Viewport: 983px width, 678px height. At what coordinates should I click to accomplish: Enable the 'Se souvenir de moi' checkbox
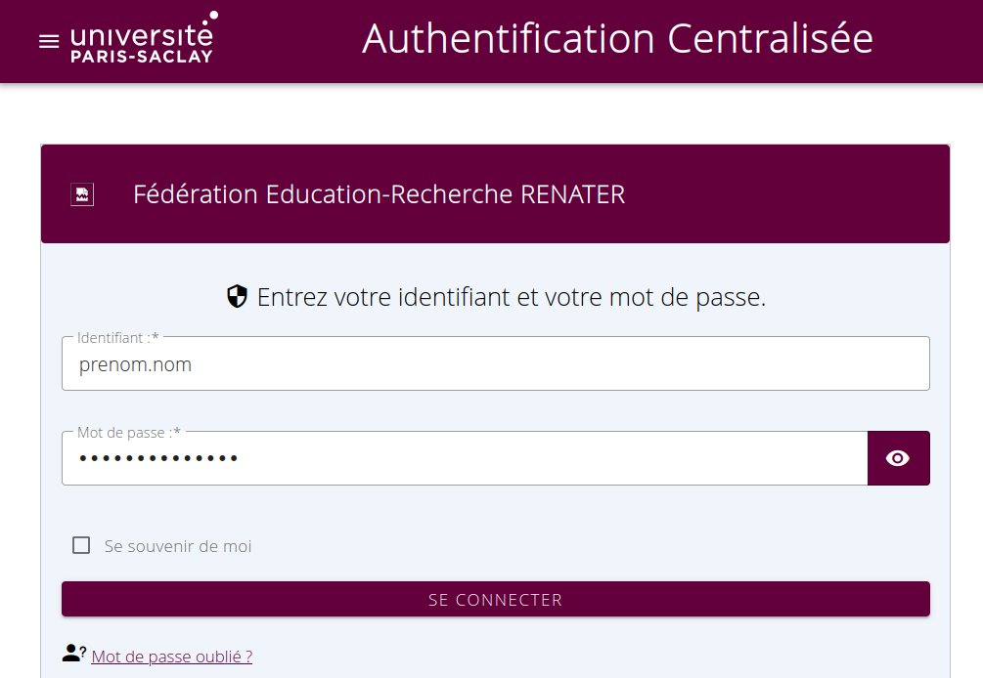pos(81,545)
